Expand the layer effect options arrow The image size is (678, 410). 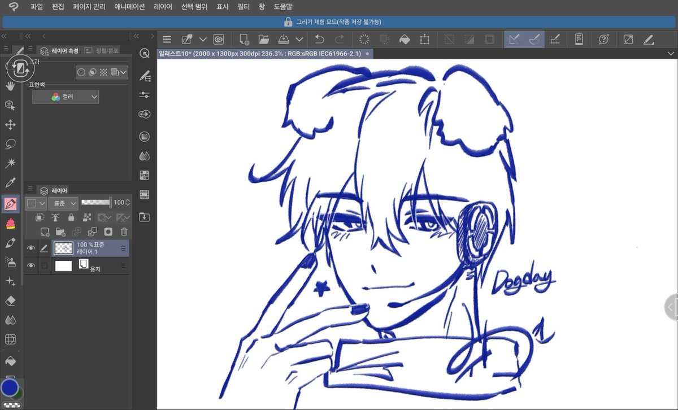click(124, 73)
